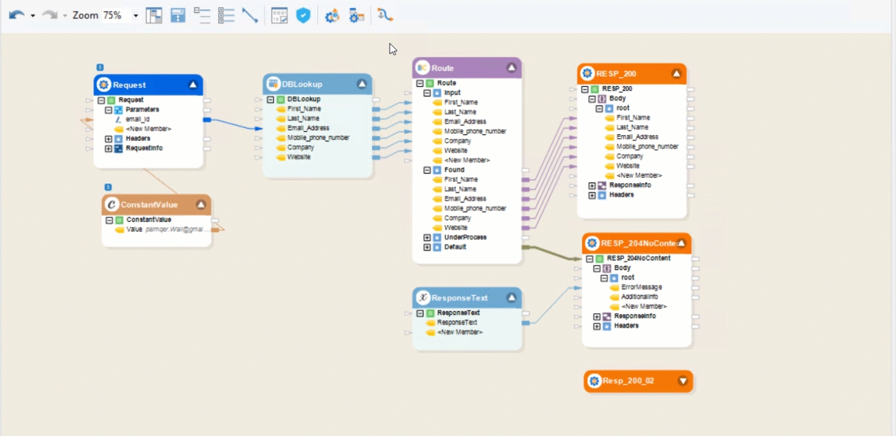Click the Redo arrow icon

coord(49,15)
